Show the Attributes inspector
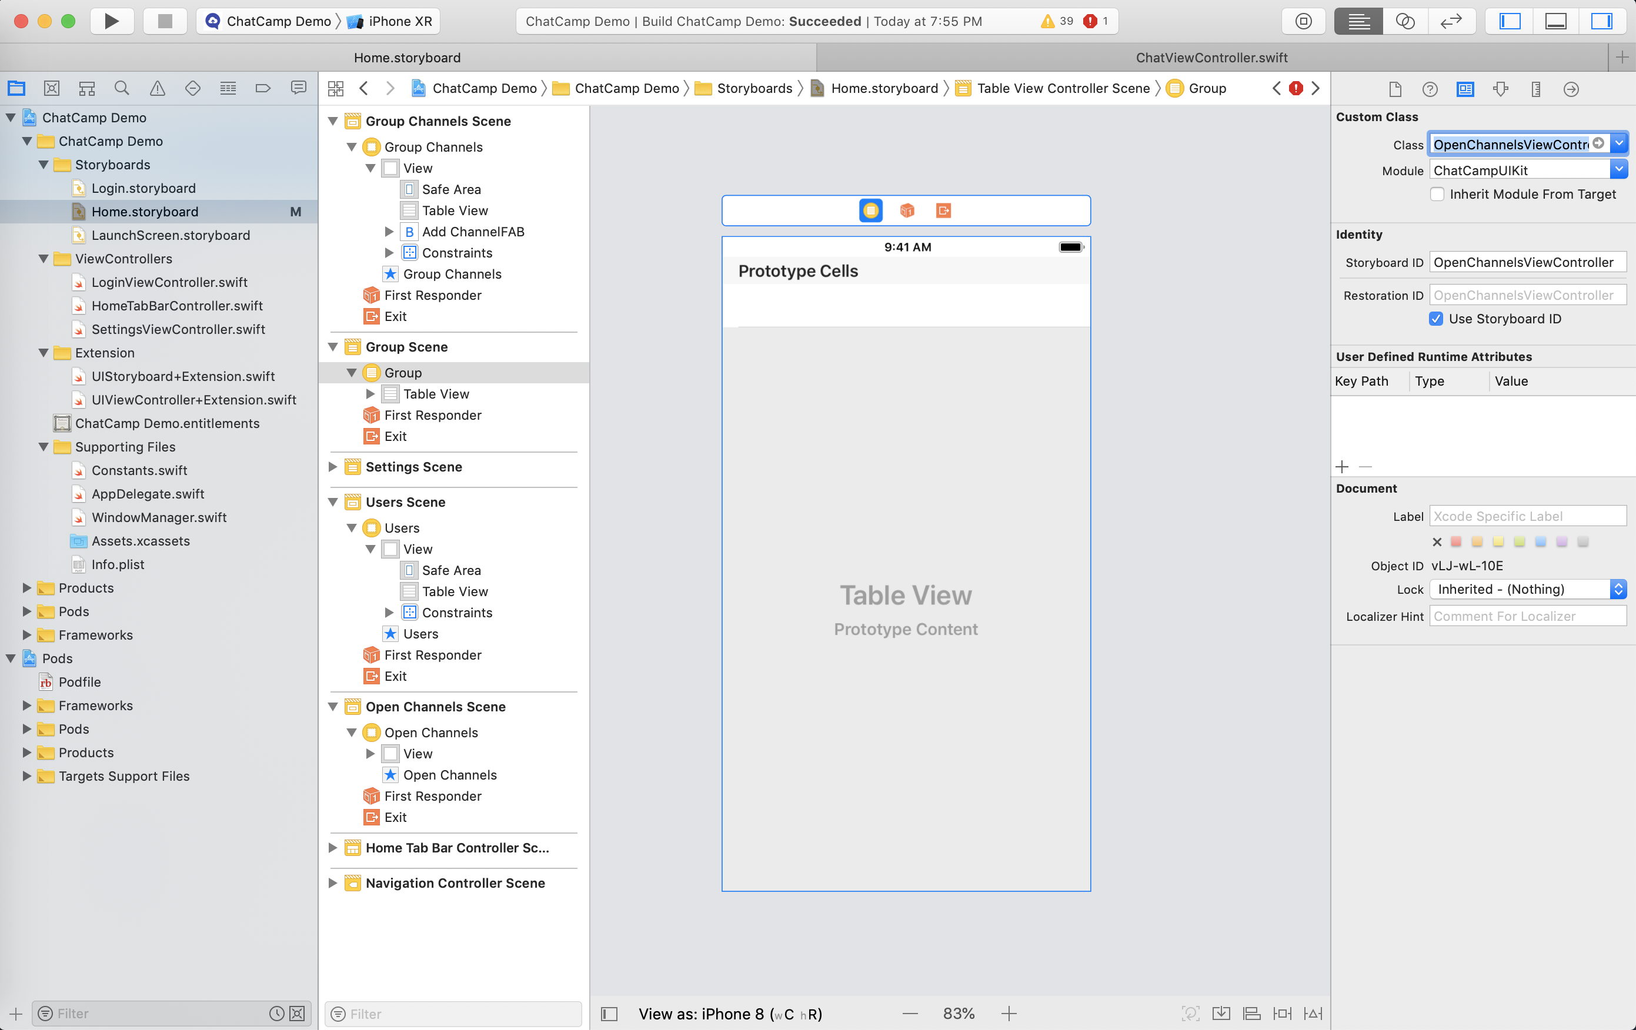Viewport: 1636px width, 1030px height. point(1500,89)
